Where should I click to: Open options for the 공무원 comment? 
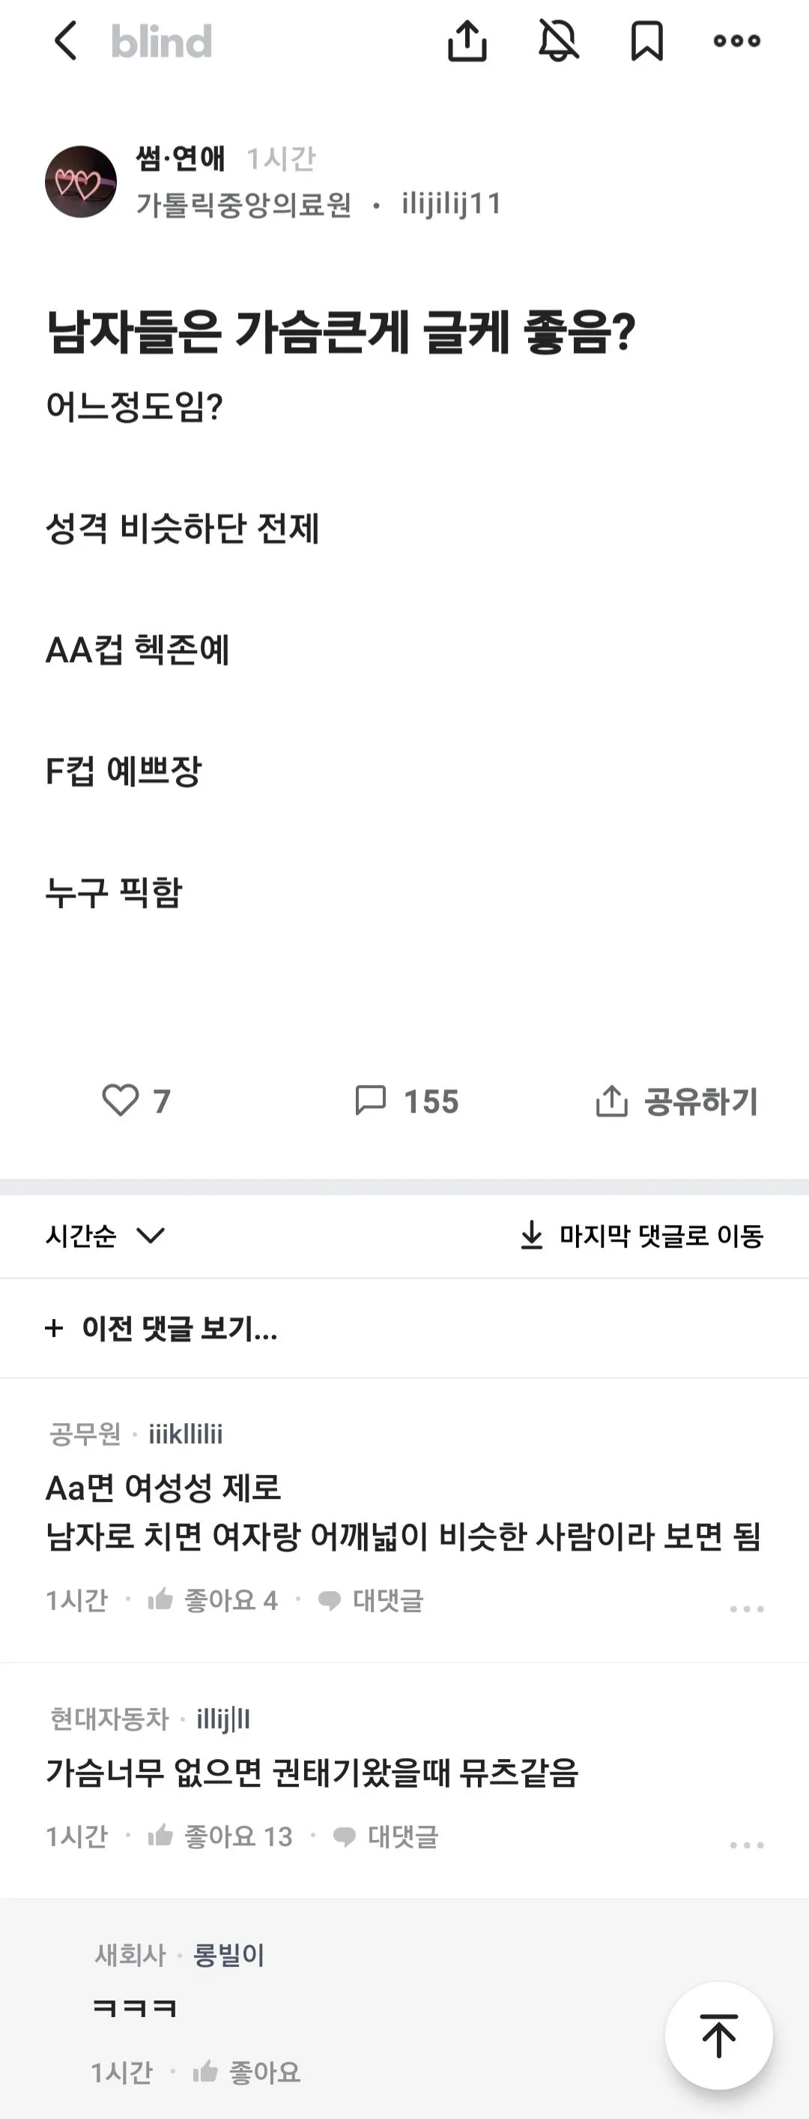(x=747, y=1608)
